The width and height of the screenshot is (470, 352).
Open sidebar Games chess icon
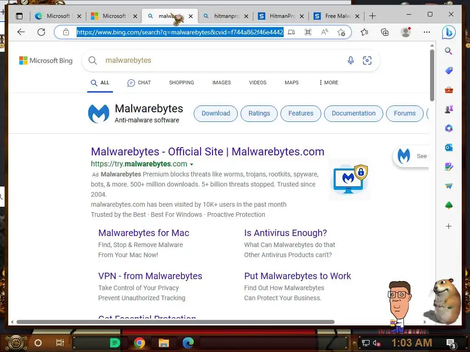pos(449,109)
